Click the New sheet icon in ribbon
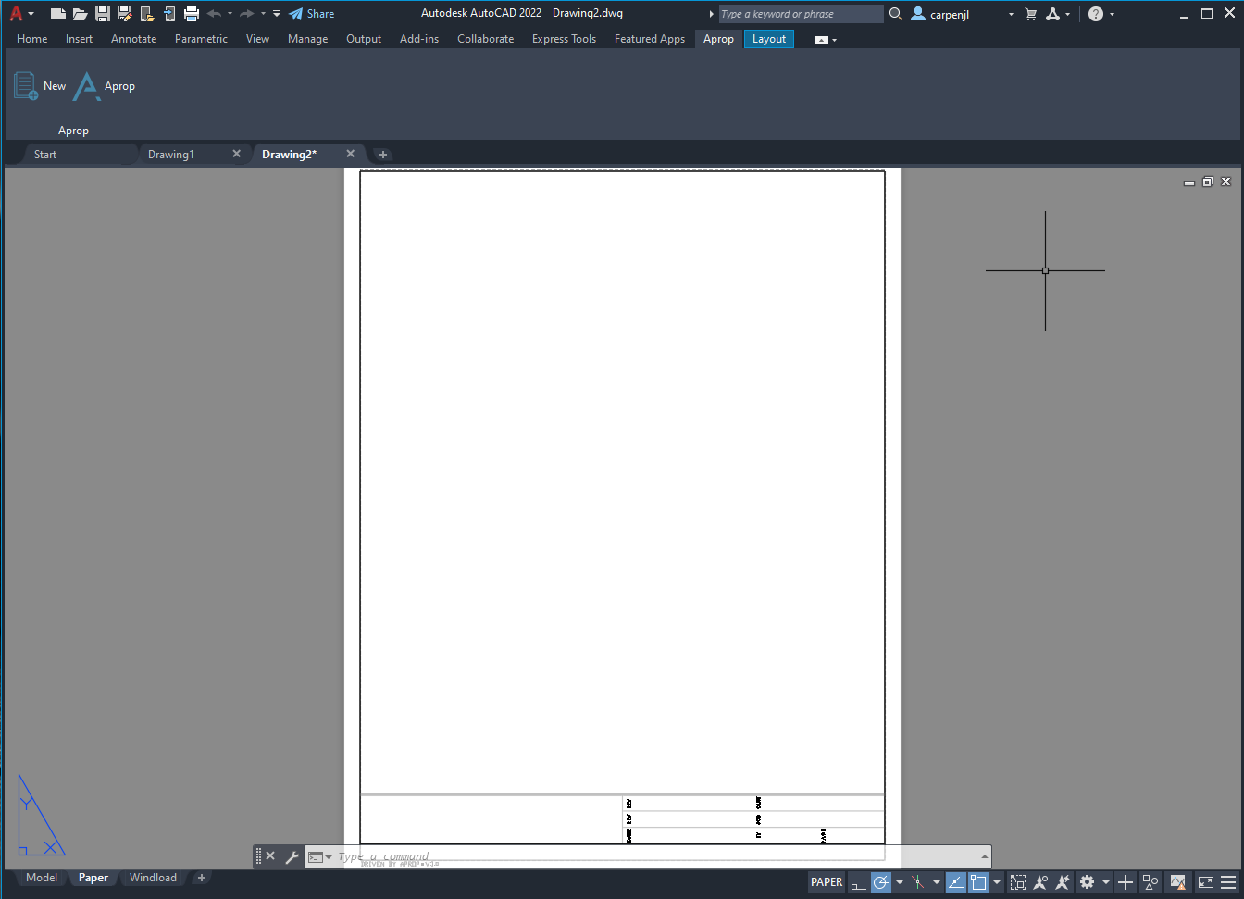 (x=26, y=86)
